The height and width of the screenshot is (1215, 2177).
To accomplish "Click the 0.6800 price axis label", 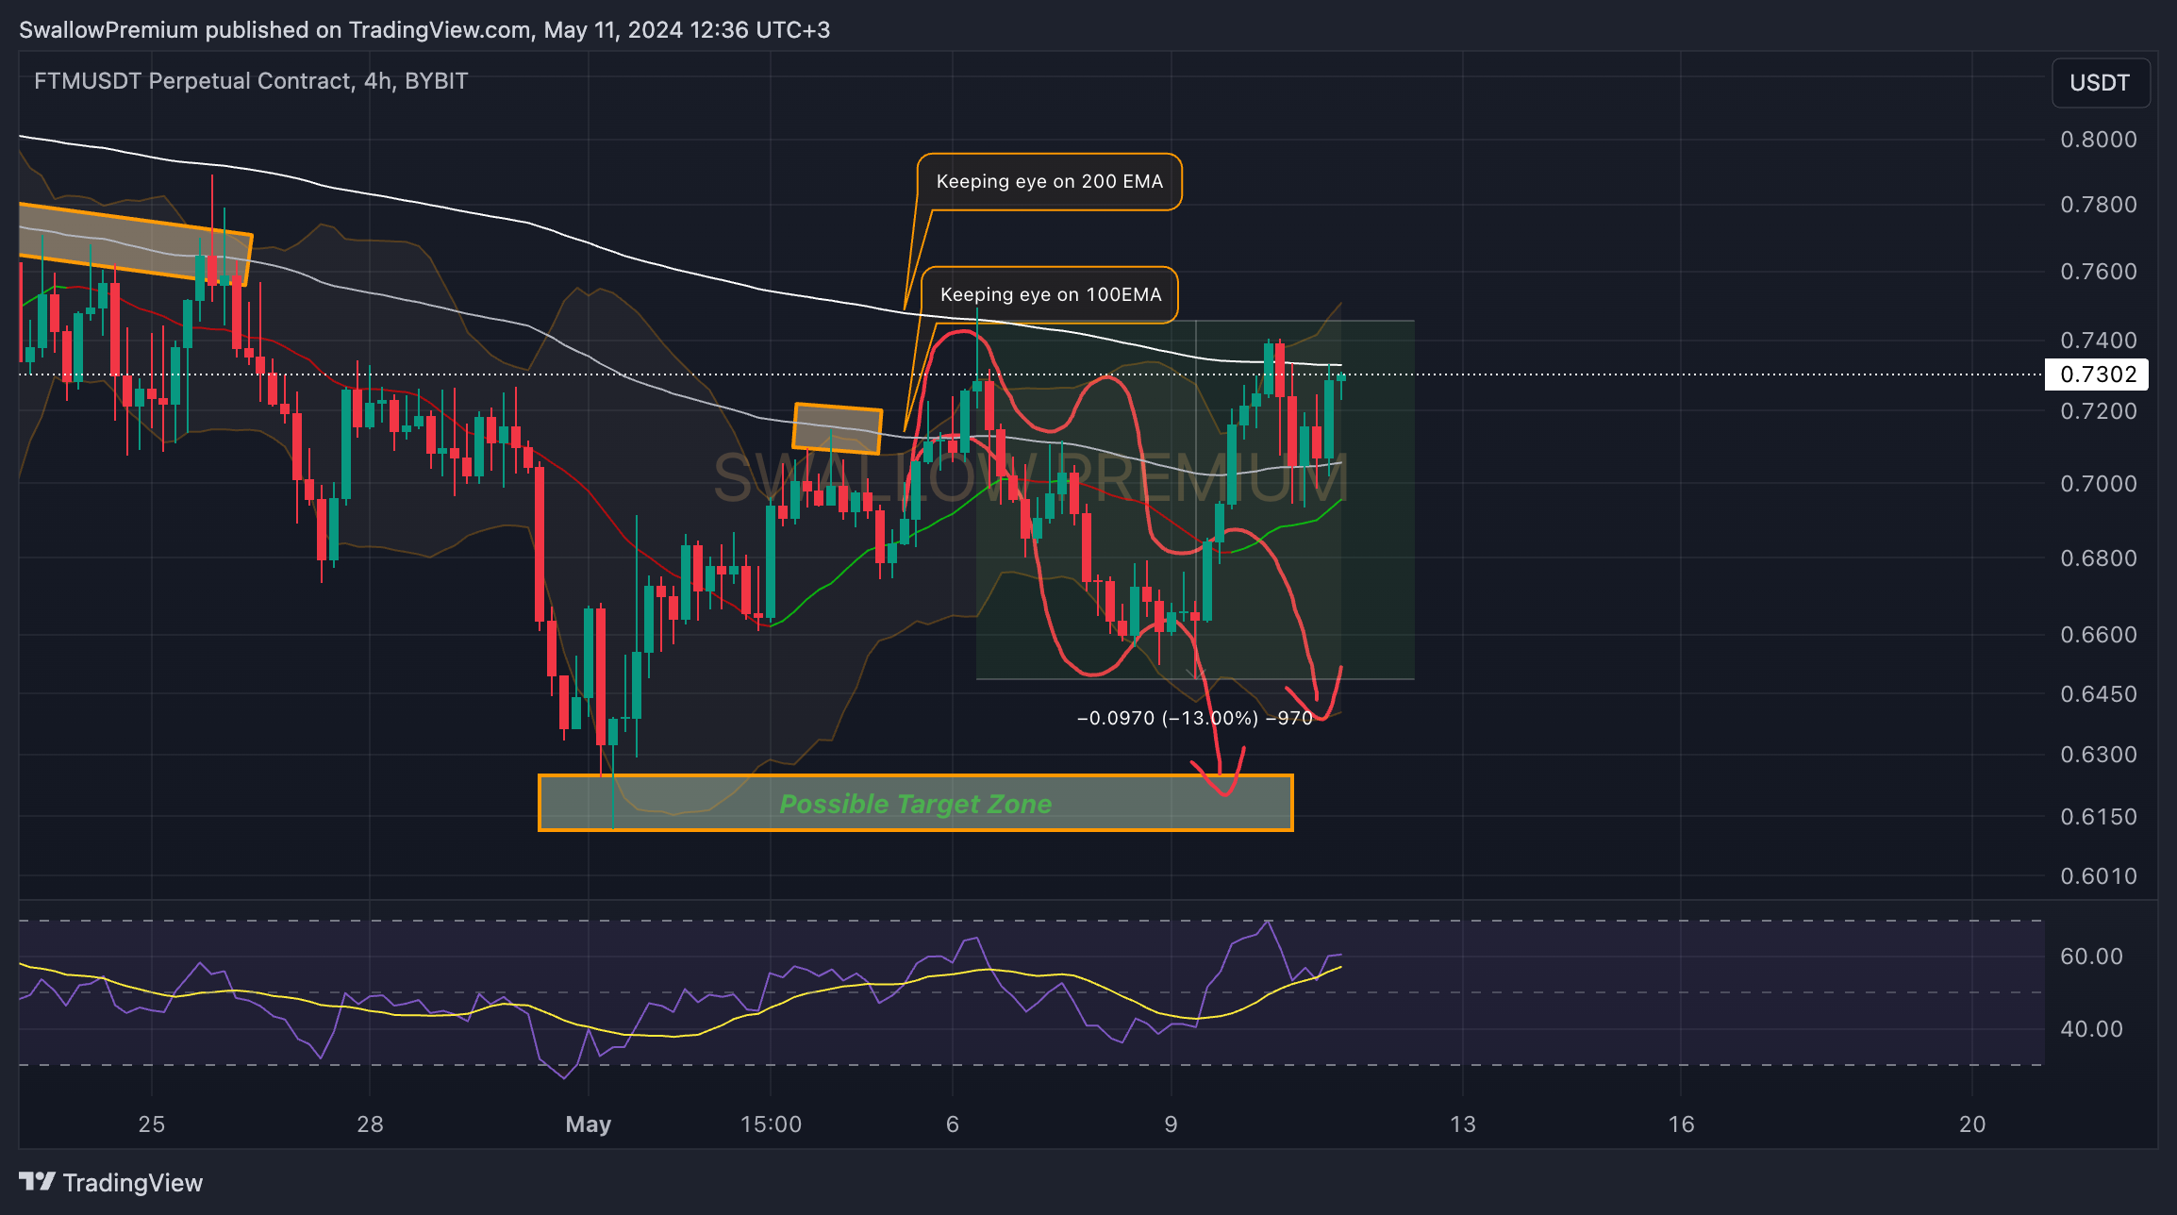I will (2099, 558).
